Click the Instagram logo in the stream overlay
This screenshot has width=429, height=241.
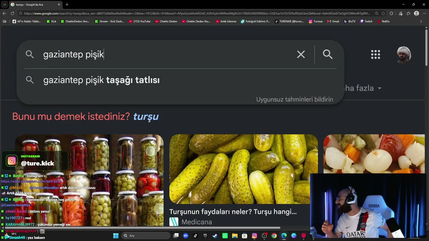pos(12,161)
